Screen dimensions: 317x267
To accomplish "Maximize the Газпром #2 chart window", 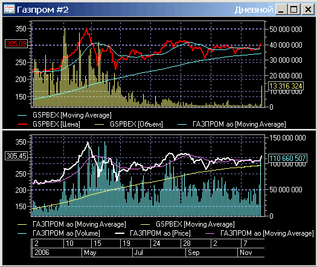I will click(293, 10).
